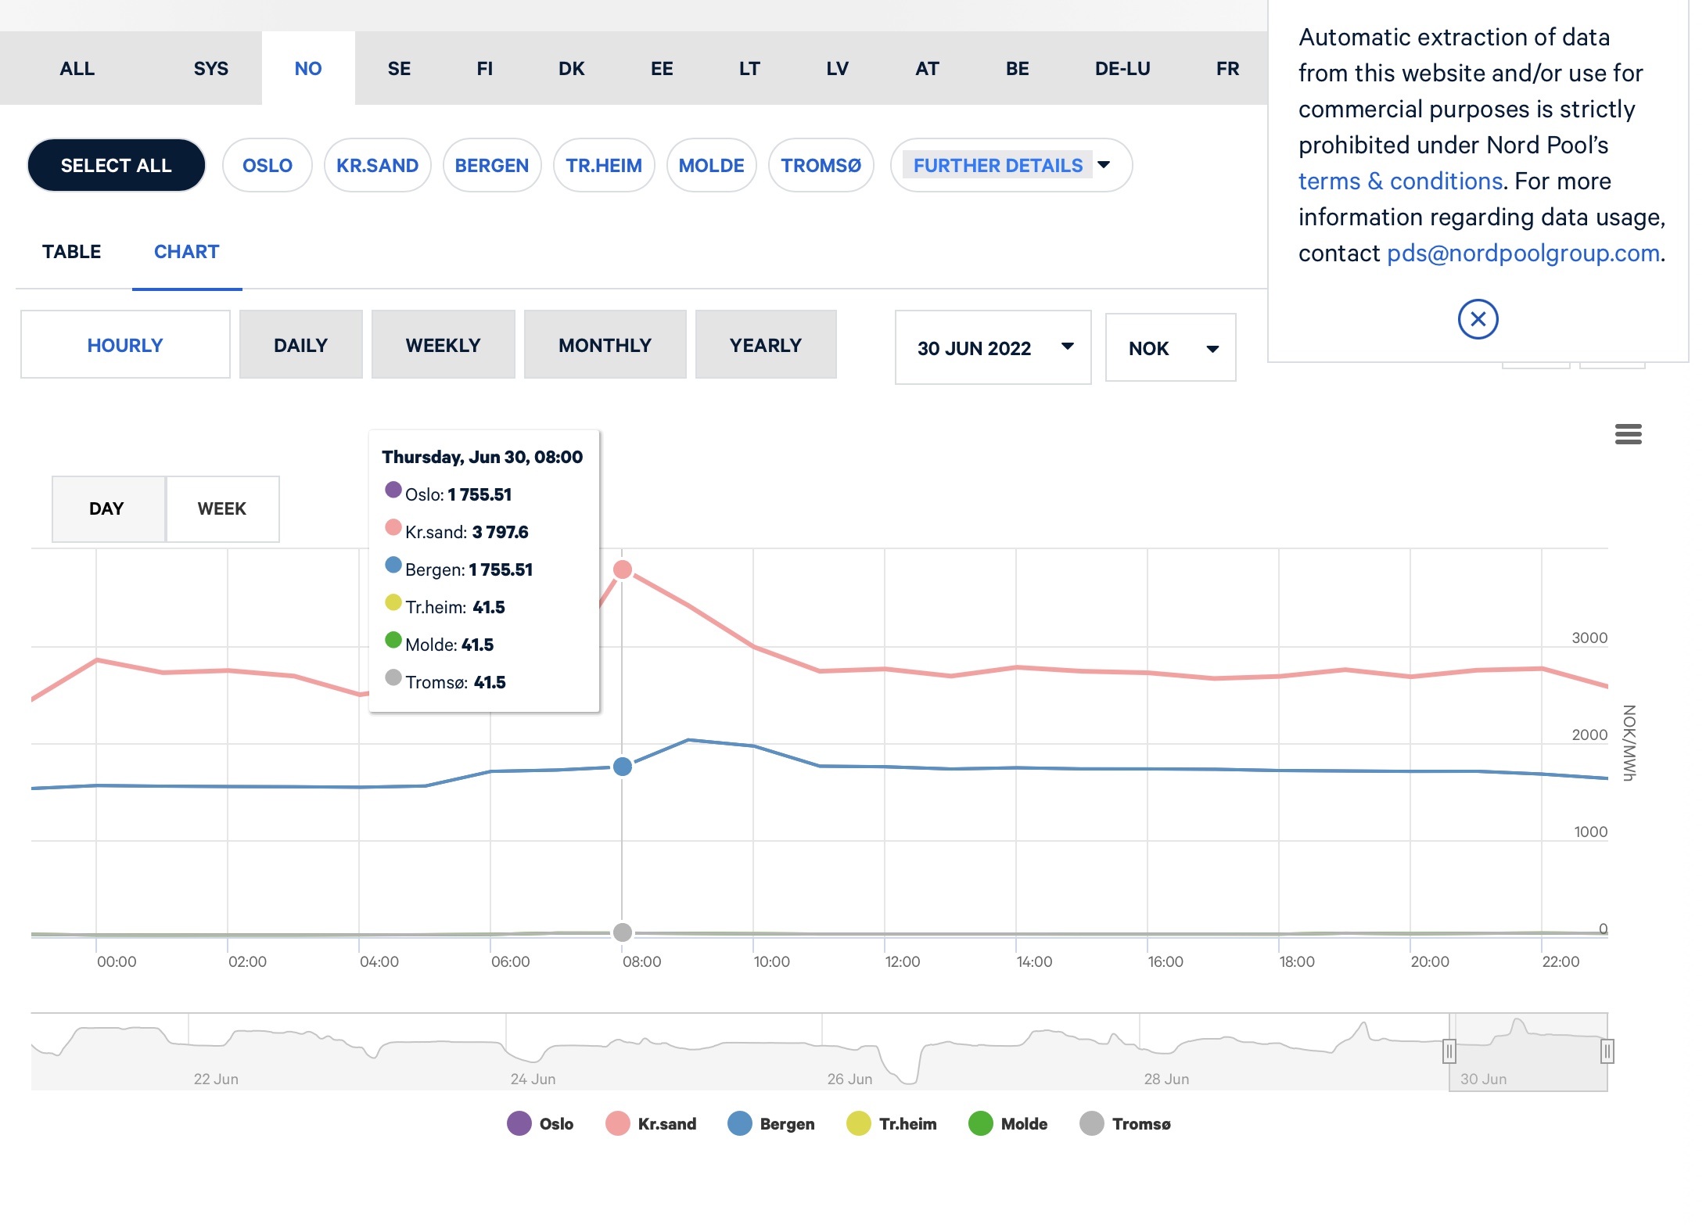Switch to the TABLE tab
This screenshot has width=1706, height=1225.
[71, 252]
